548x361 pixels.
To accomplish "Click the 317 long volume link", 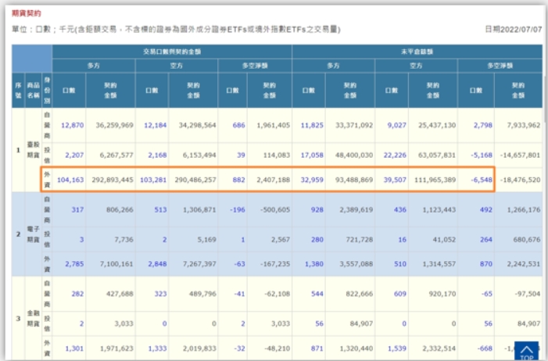I will pos(77,209).
